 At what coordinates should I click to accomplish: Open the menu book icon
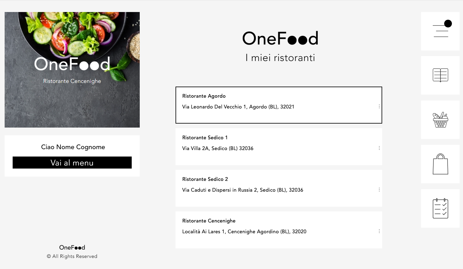click(x=440, y=75)
